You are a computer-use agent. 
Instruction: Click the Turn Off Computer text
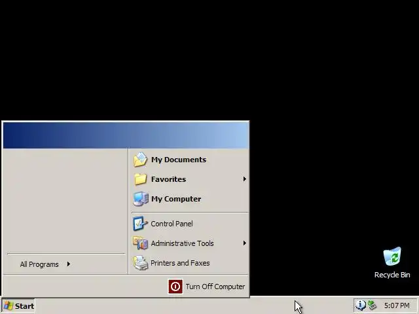[x=215, y=287]
